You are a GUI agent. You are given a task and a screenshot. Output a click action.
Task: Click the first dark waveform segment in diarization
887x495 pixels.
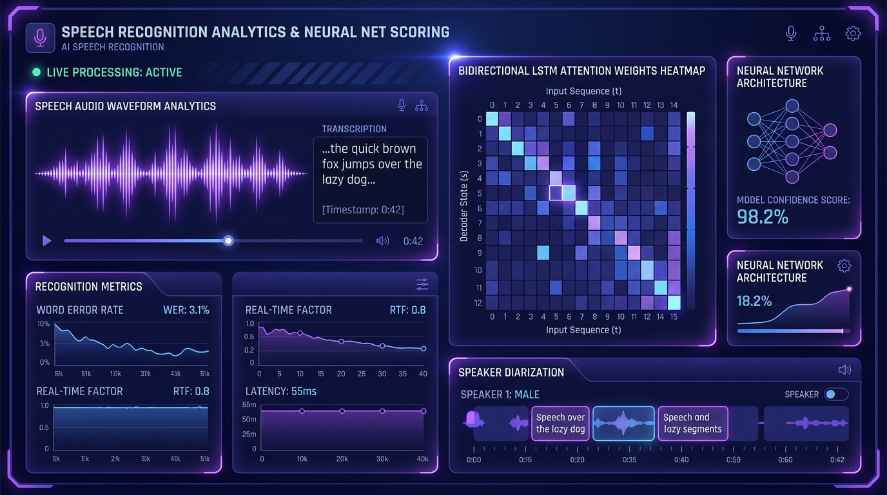click(x=501, y=423)
